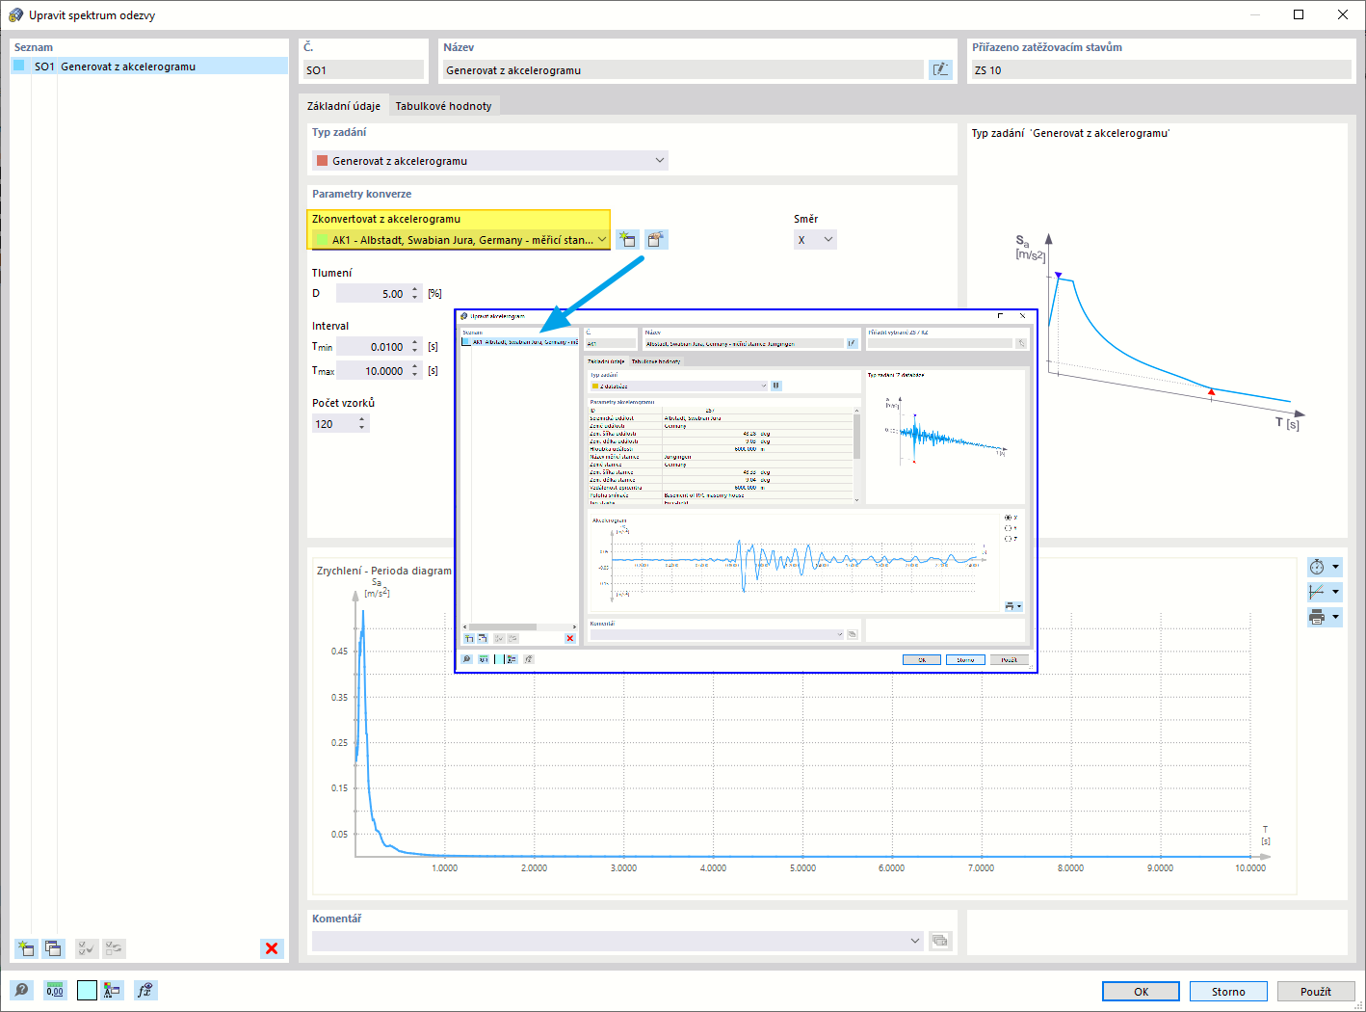Click the edit name icon next to Název
The image size is (1366, 1012).
pos(940,69)
